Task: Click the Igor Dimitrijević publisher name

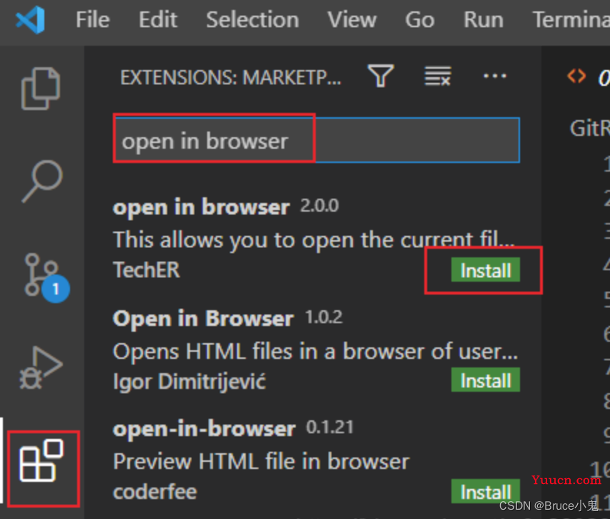Action: point(189,381)
